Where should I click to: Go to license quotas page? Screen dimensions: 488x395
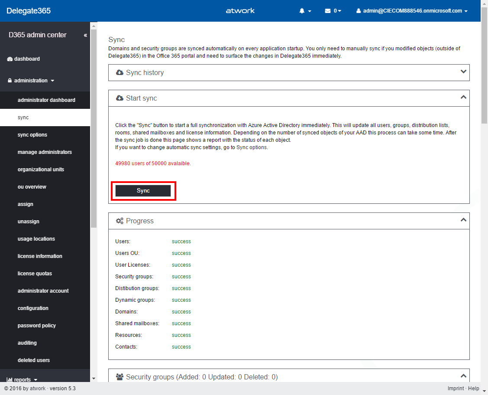pyautogui.click(x=35, y=274)
